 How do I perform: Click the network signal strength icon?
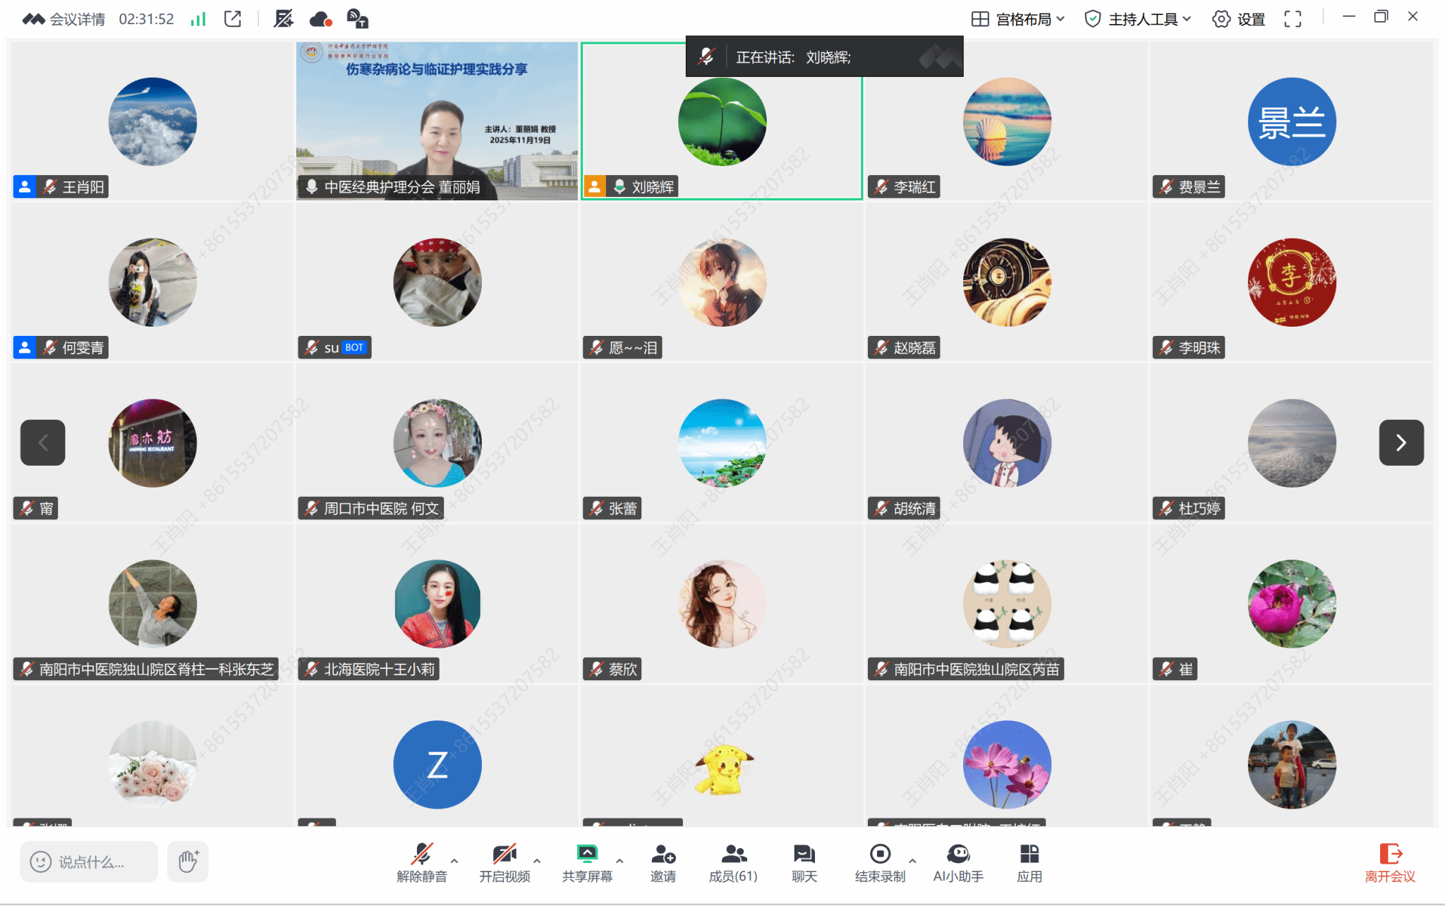click(198, 19)
